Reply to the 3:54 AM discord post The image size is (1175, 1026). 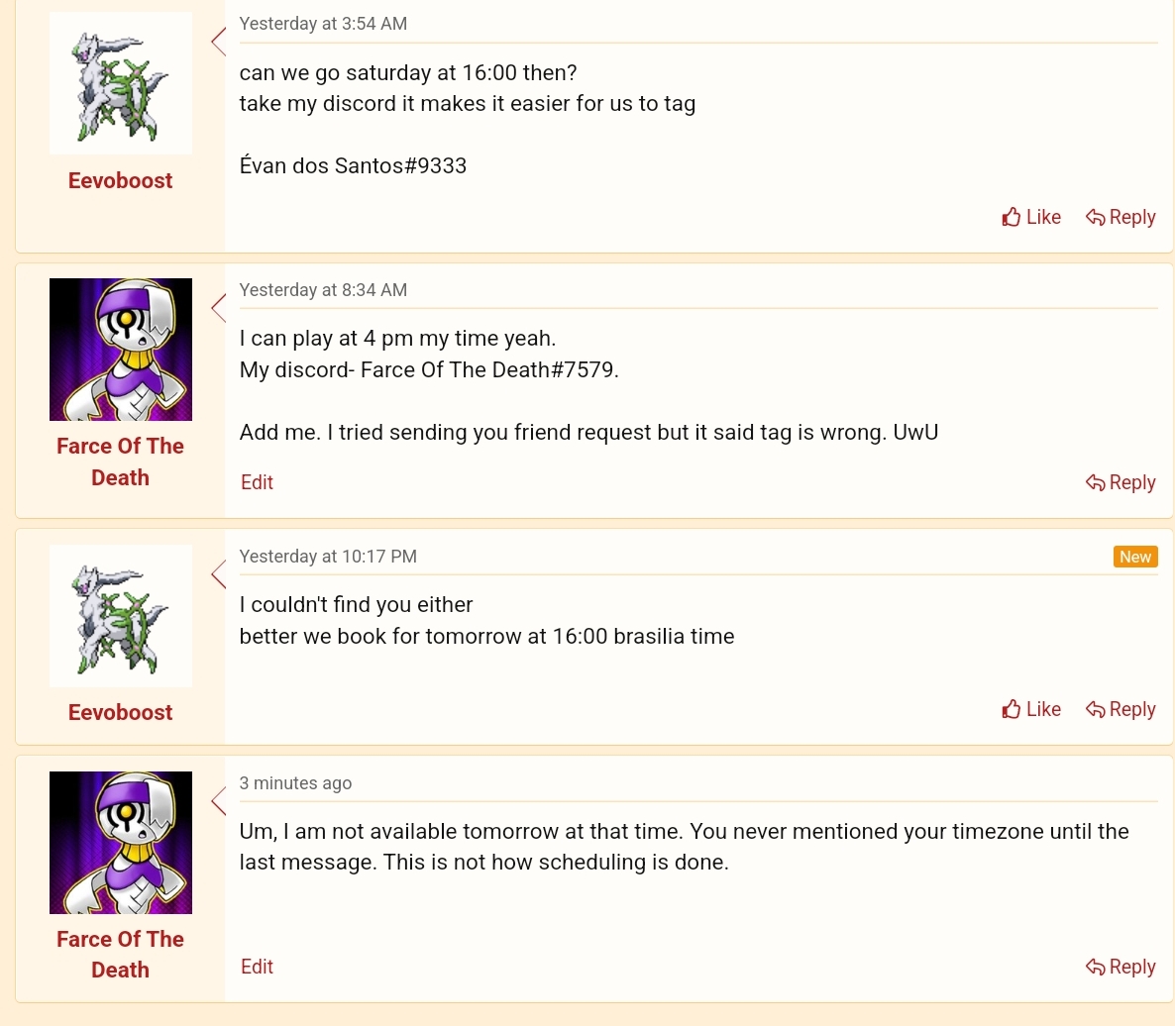pyautogui.click(x=1121, y=217)
